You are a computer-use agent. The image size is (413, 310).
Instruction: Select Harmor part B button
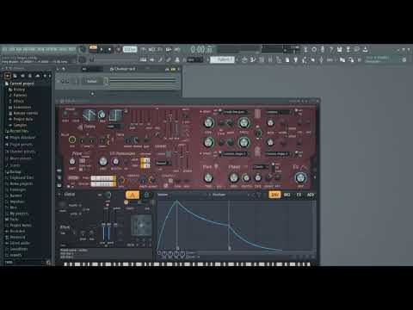tap(146, 195)
